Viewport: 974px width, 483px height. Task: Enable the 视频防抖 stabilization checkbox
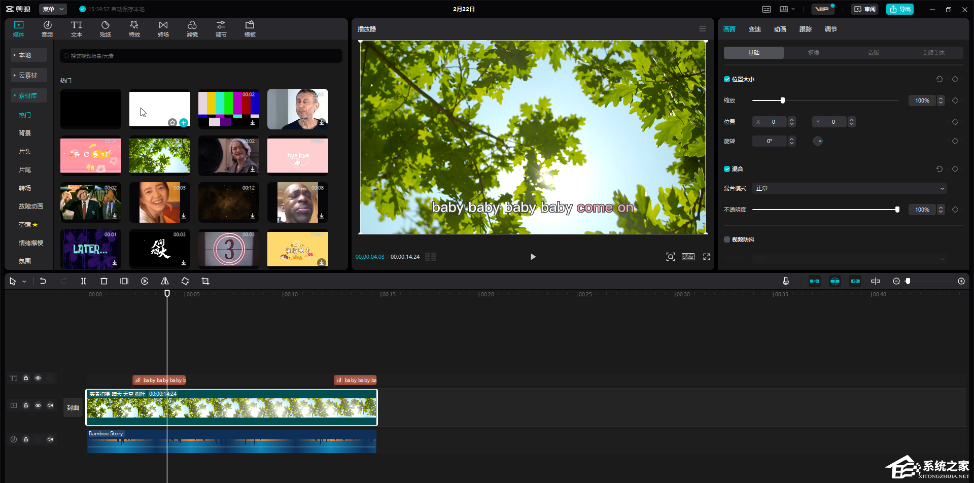pos(727,239)
